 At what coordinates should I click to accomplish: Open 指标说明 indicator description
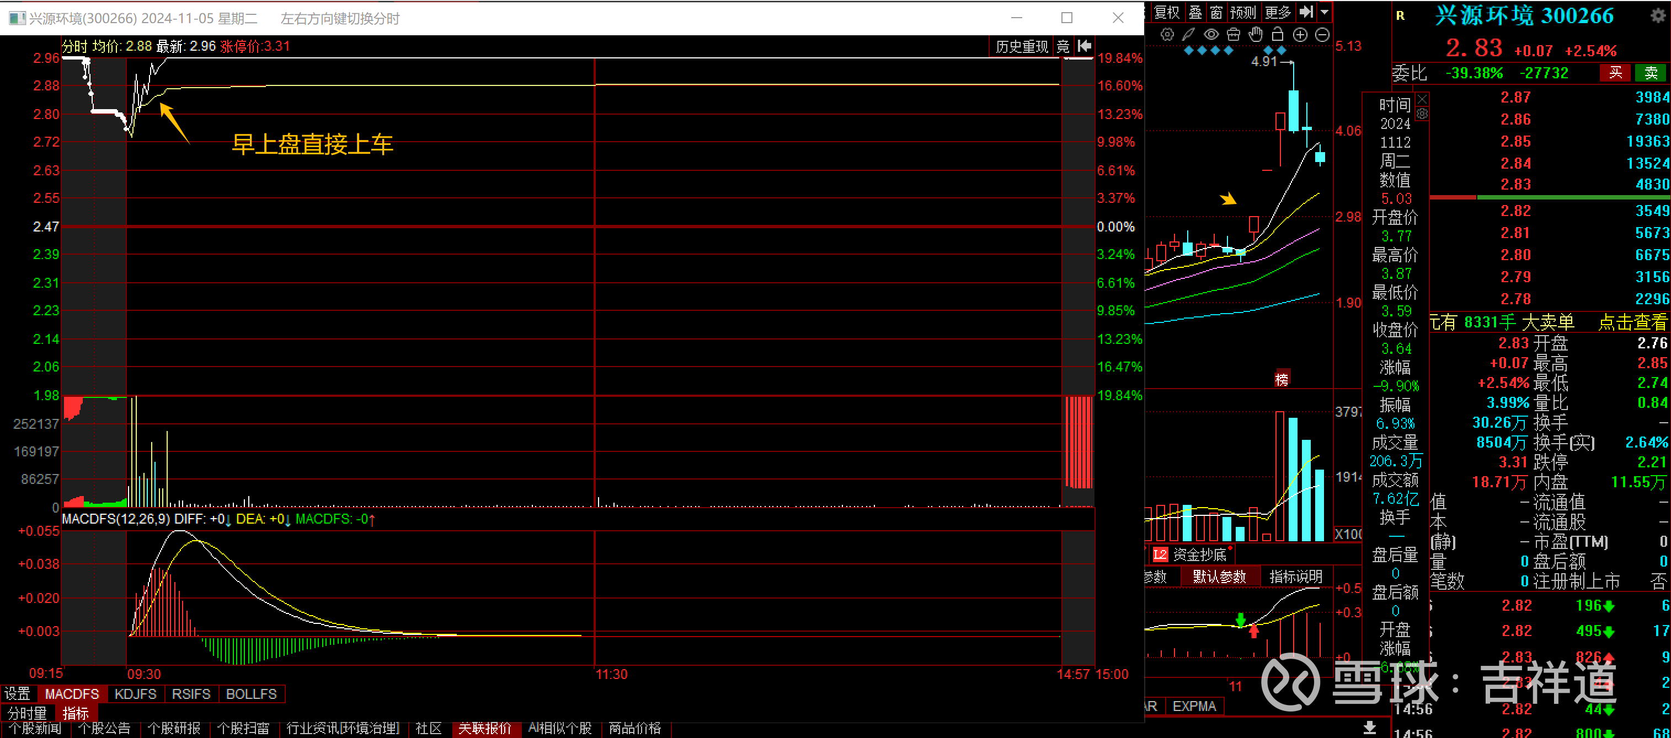(x=1295, y=577)
